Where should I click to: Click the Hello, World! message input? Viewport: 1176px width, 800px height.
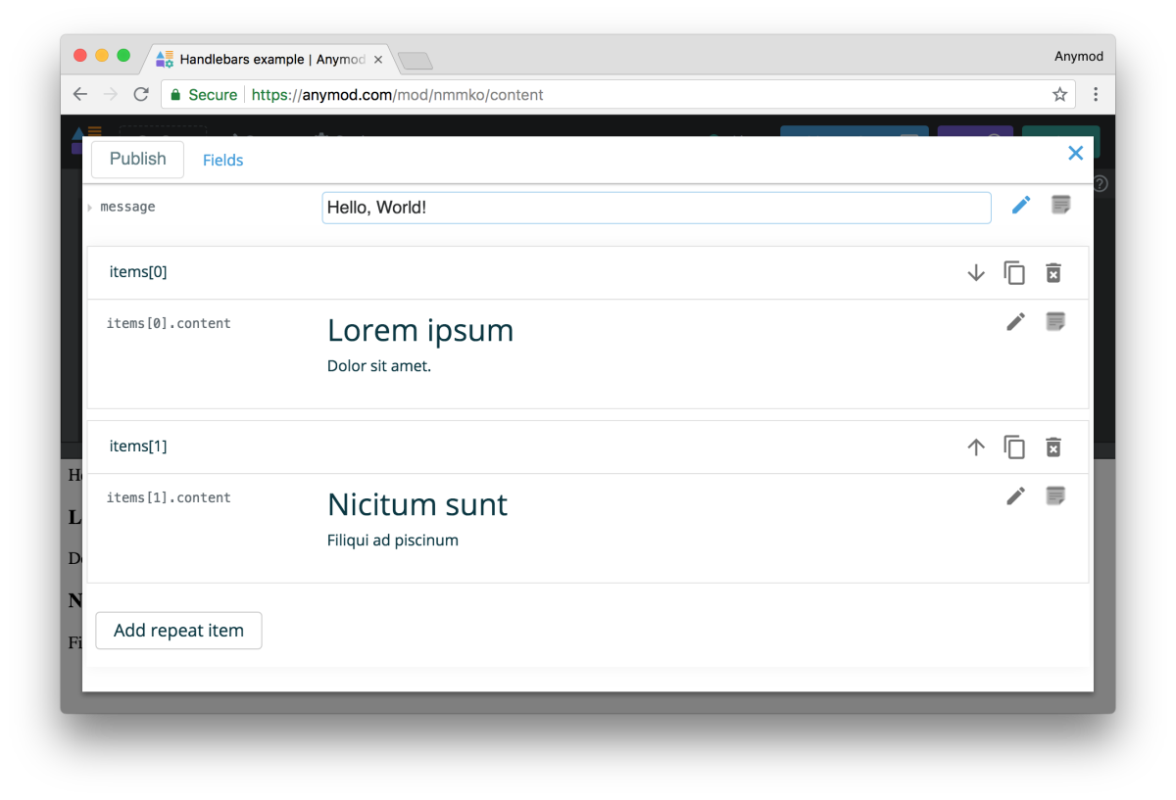click(x=657, y=208)
